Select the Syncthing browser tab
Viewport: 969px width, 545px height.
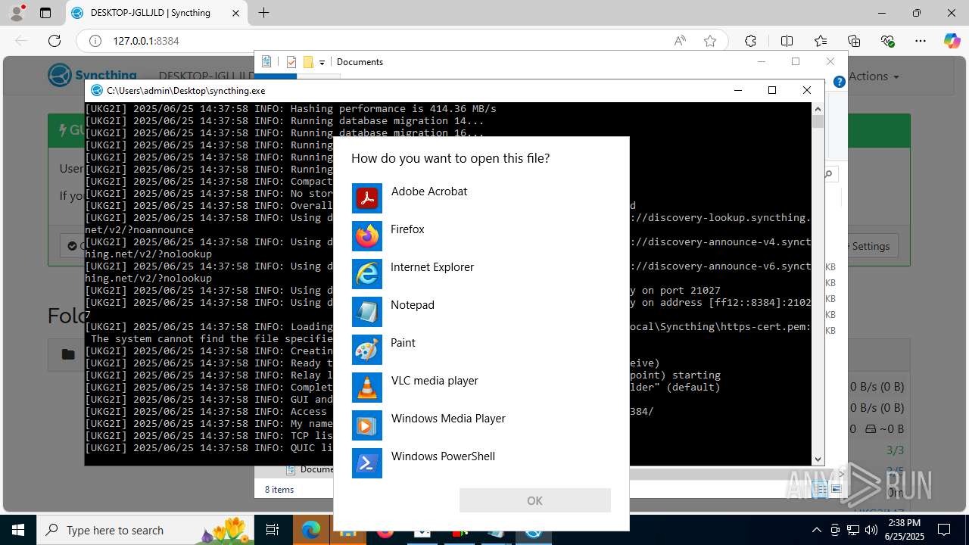tap(155, 13)
